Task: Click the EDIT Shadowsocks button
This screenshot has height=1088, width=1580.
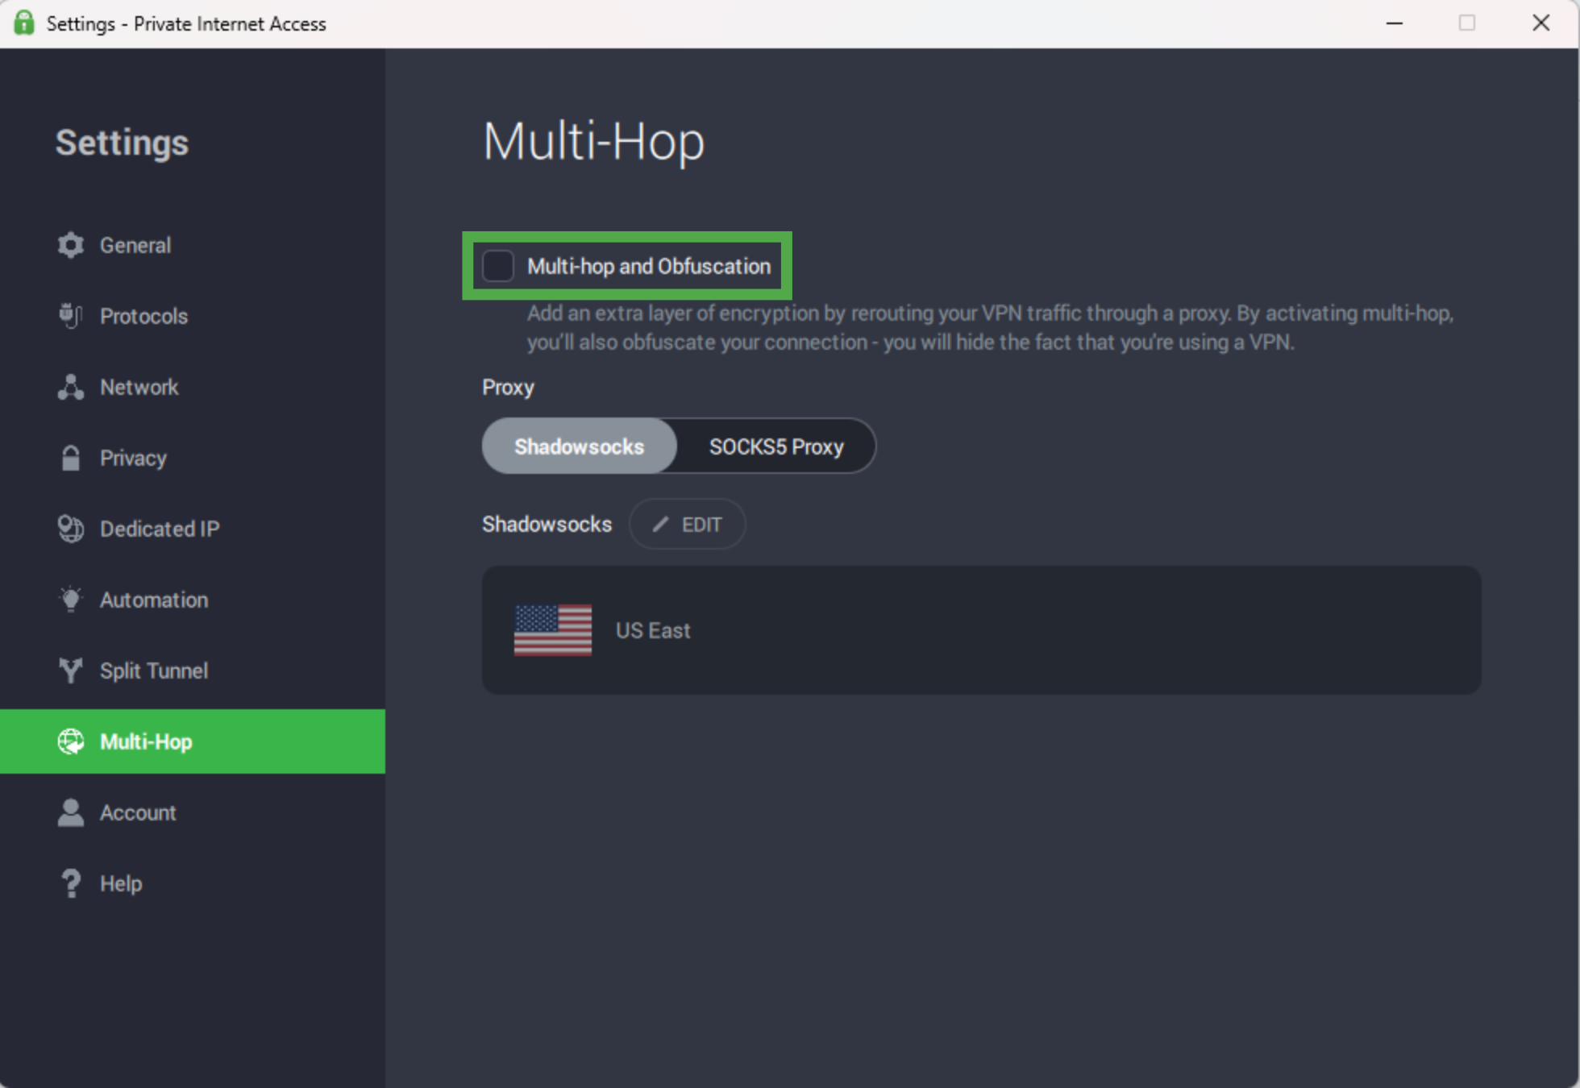Action: coord(687,524)
